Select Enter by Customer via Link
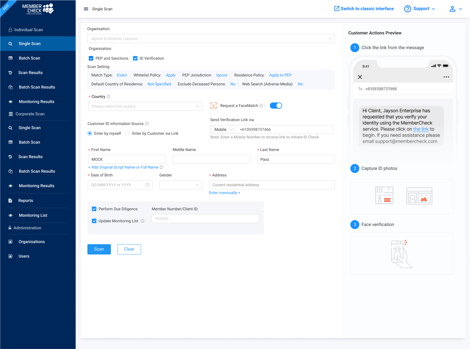The height and width of the screenshot is (349, 470). pyautogui.click(x=128, y=133)
